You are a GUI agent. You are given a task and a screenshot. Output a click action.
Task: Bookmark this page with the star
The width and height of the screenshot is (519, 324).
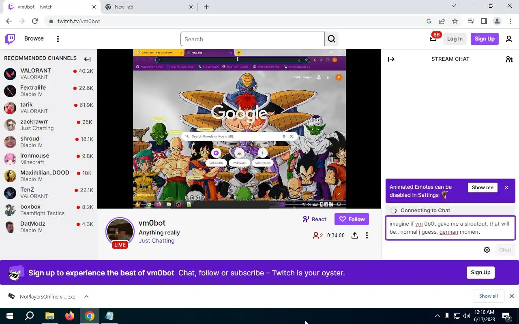point(455,21)
